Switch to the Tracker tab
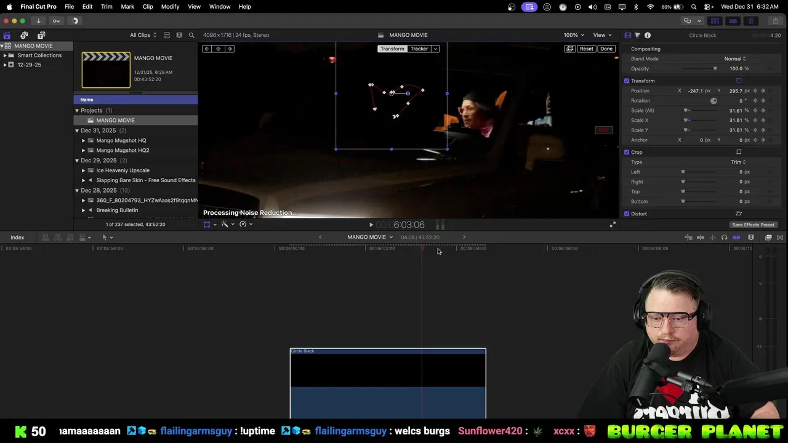 [x=419, y=49]
